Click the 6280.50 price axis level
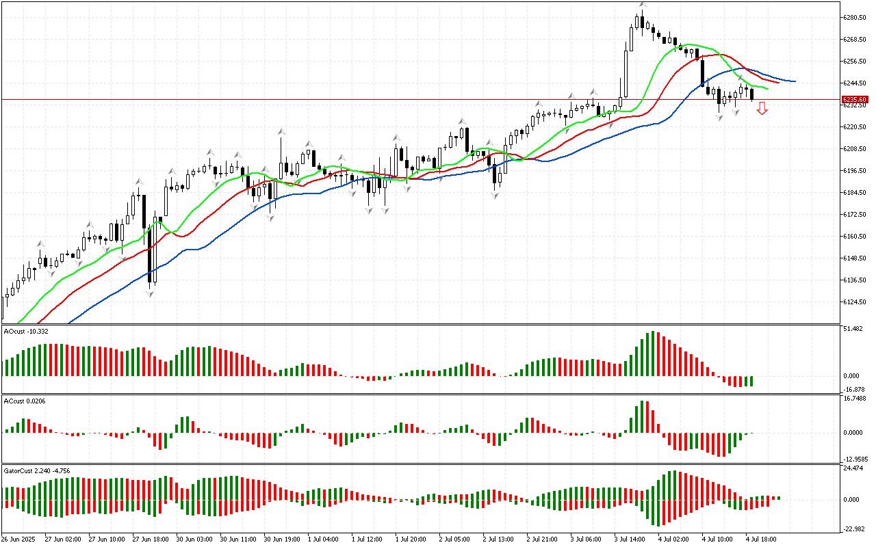 [855, 17]
